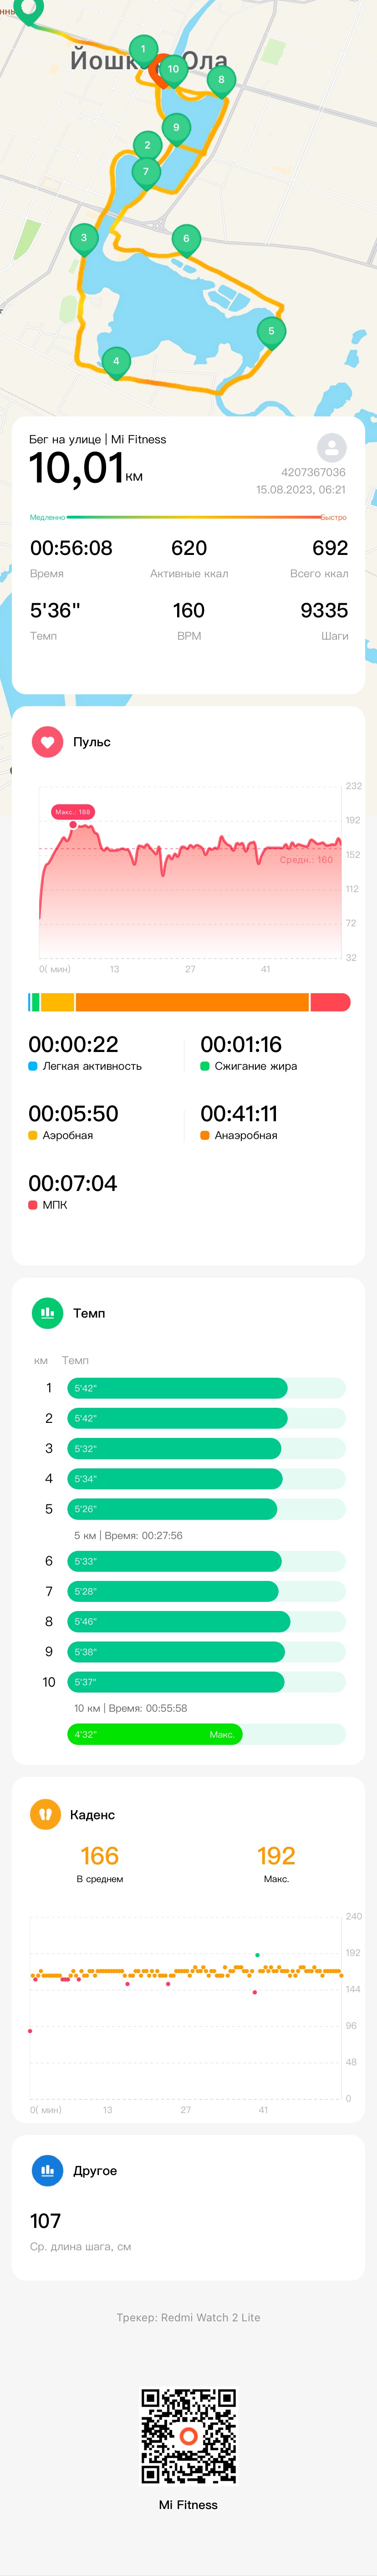Open the grey user profile avatar

332,447
